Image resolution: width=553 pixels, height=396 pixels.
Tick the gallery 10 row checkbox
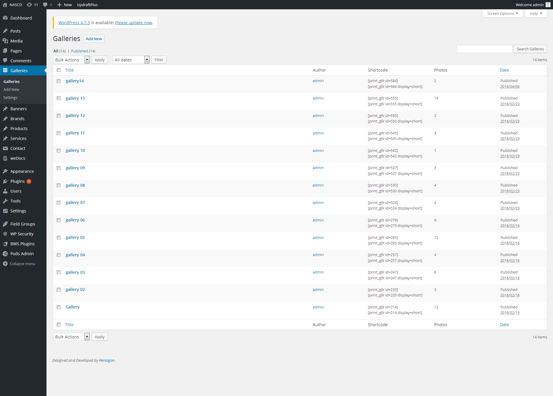pyautogui.click(x=59, y=151)
